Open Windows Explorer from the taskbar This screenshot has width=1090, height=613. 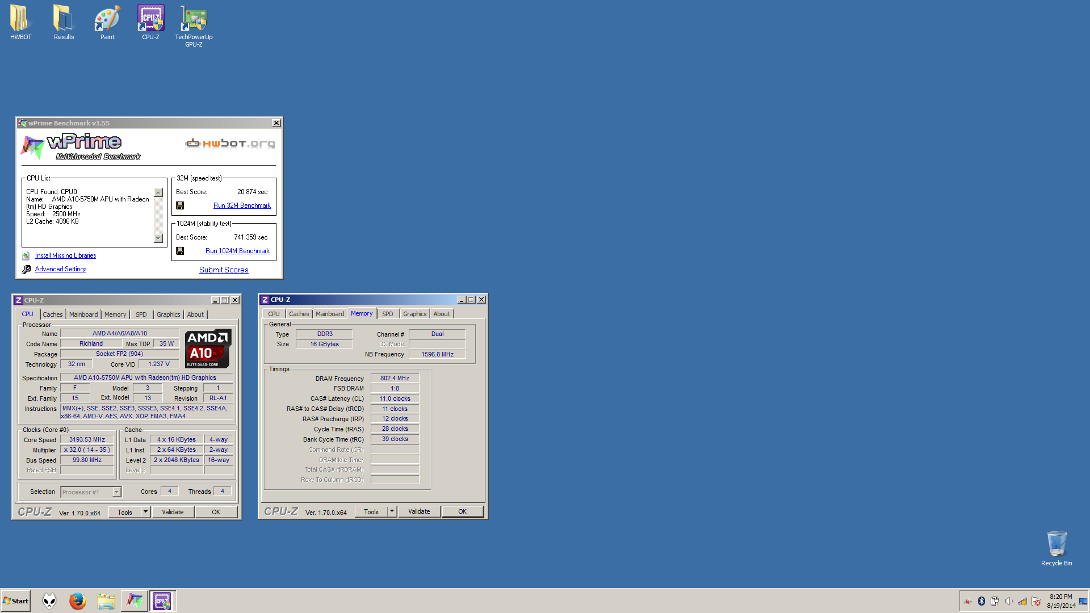click(106, 601)
